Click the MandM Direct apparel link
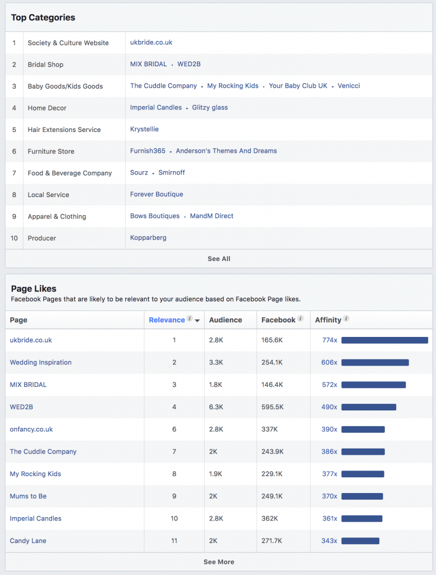The width and height of the screenshot is (436, 575). (x=212, y=216)
